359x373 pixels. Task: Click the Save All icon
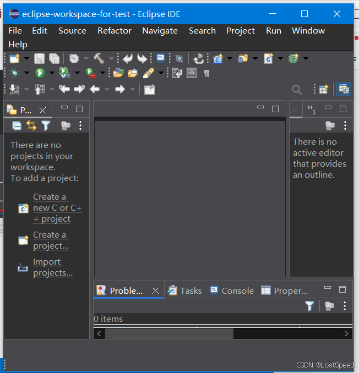[x=55, y=58]
